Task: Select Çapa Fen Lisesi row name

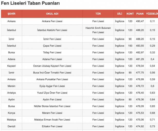Action: coord(52,46)
